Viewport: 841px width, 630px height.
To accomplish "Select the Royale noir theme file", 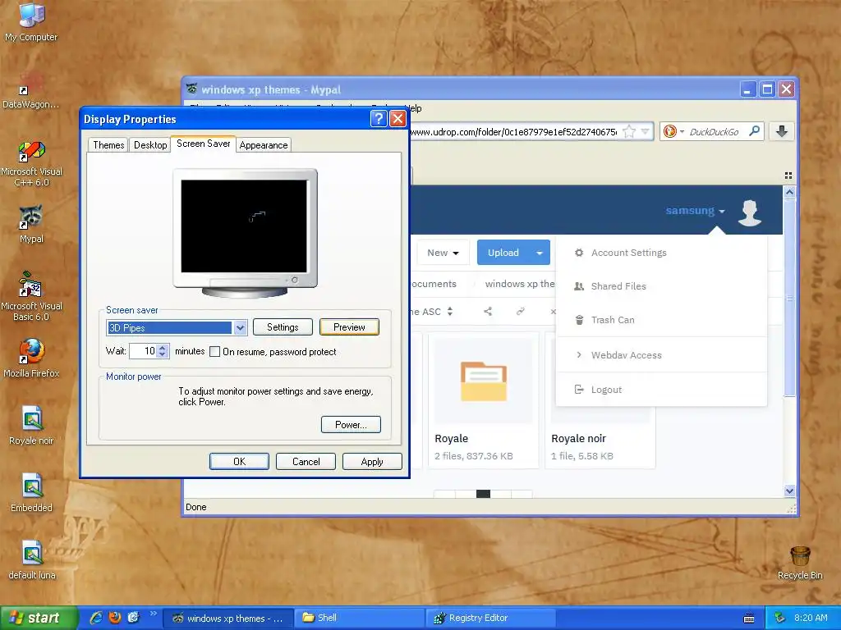I will (31, 426).
